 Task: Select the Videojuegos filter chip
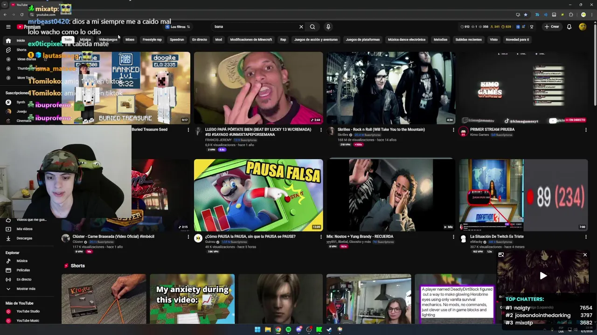(x=108, y=40)
